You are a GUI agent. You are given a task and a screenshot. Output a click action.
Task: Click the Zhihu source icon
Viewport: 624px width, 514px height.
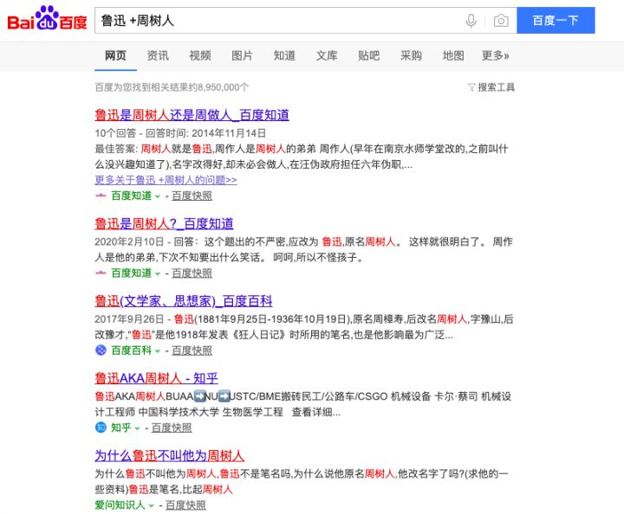[101, 427]
